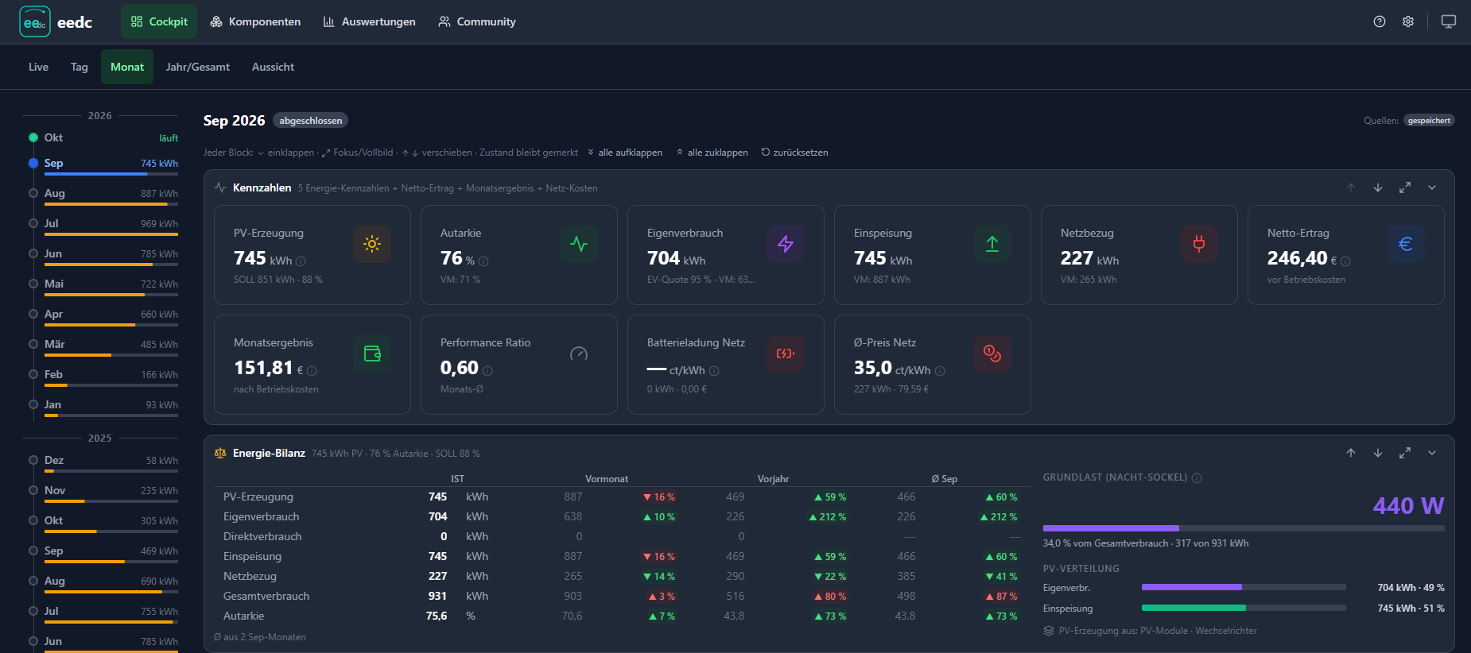The height and width of the screenshot is (653, 1471).
Task: Click the sun icon on PV-Erzeugung card
Action: [x=372, y=244]
